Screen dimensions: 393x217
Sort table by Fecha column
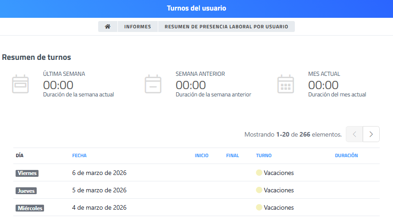click(79, 156)
